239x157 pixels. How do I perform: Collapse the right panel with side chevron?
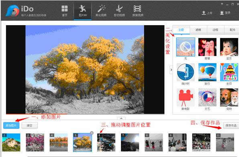click(x=171, y=70)
